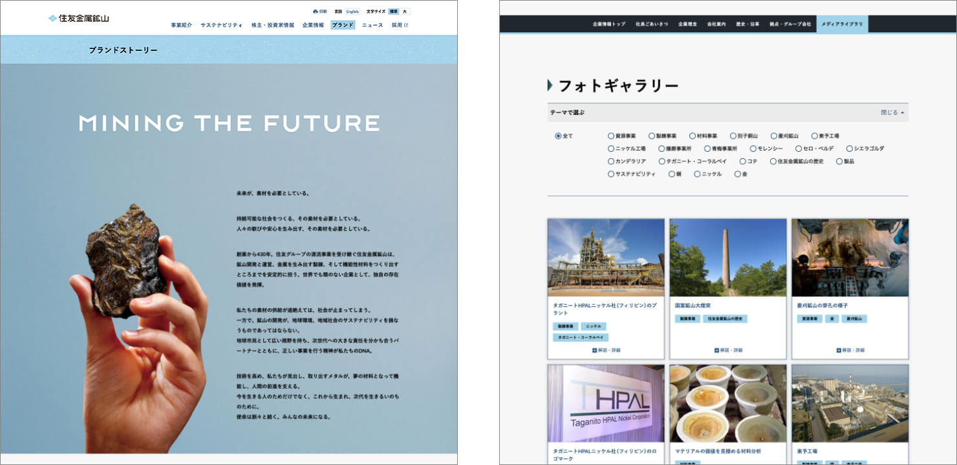
Task: Switch language to English
Action: pyautogui.click(x=352, y=12)
